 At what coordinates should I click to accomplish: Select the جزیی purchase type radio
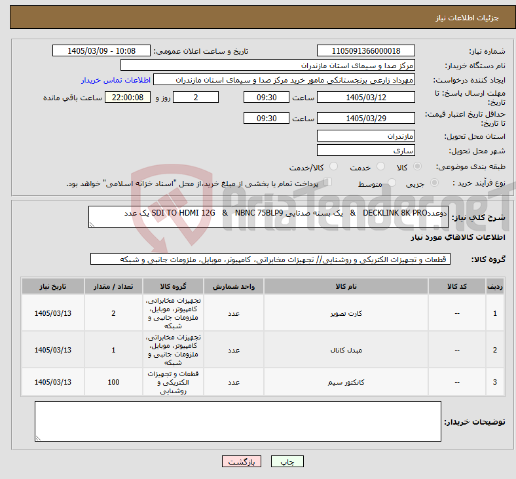click(434, 183)
